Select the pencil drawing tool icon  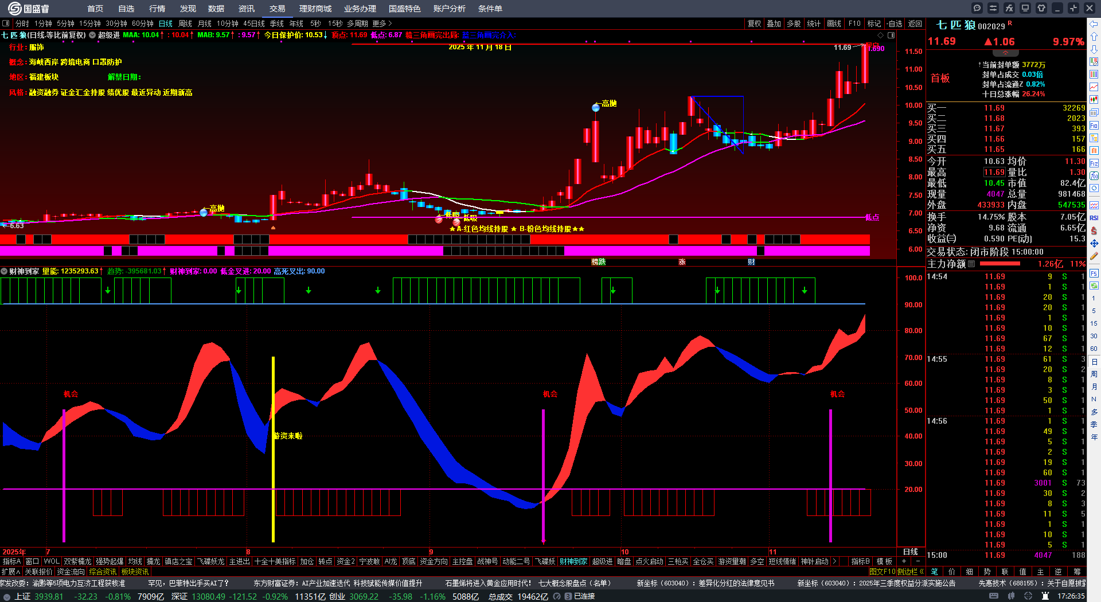coord(1094,256)
